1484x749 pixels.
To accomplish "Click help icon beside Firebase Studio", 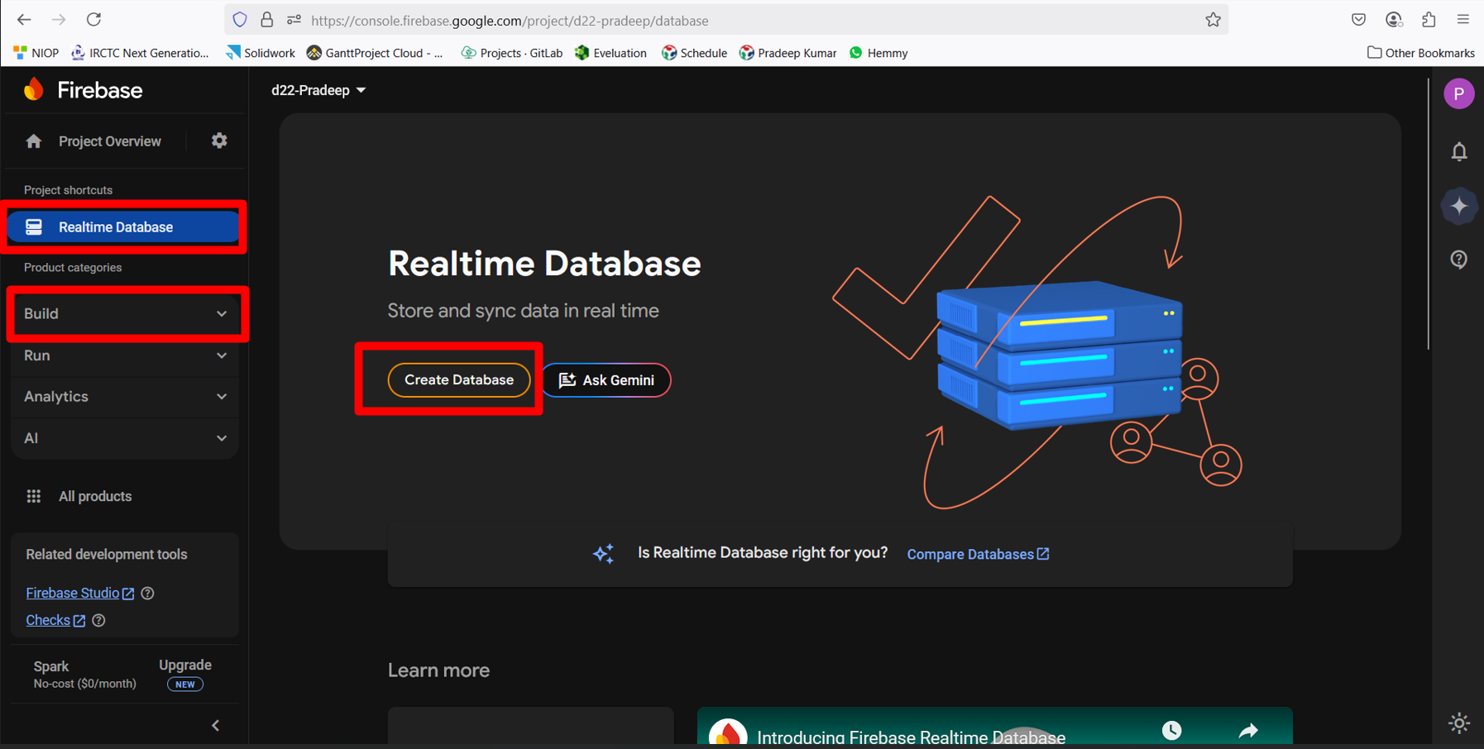I will click(x=147, y=593).
